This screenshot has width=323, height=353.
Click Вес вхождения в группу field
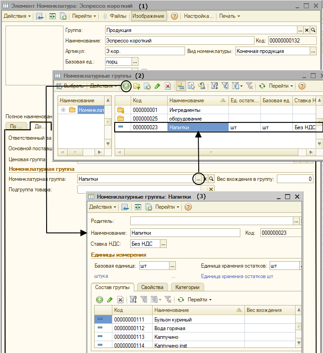[x=295, y=179]
